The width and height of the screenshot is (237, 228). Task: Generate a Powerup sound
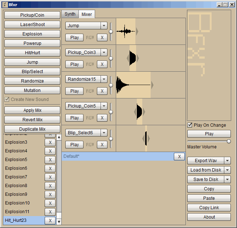point(32,43)
